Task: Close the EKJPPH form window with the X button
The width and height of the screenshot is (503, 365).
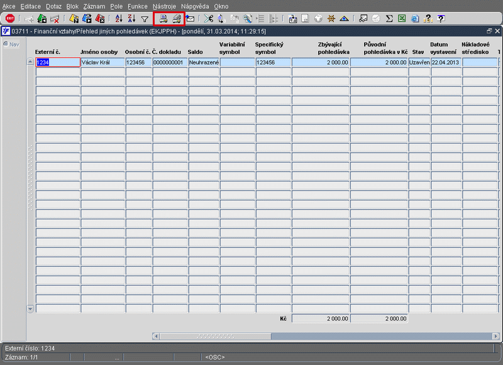Action: [497, 31]
